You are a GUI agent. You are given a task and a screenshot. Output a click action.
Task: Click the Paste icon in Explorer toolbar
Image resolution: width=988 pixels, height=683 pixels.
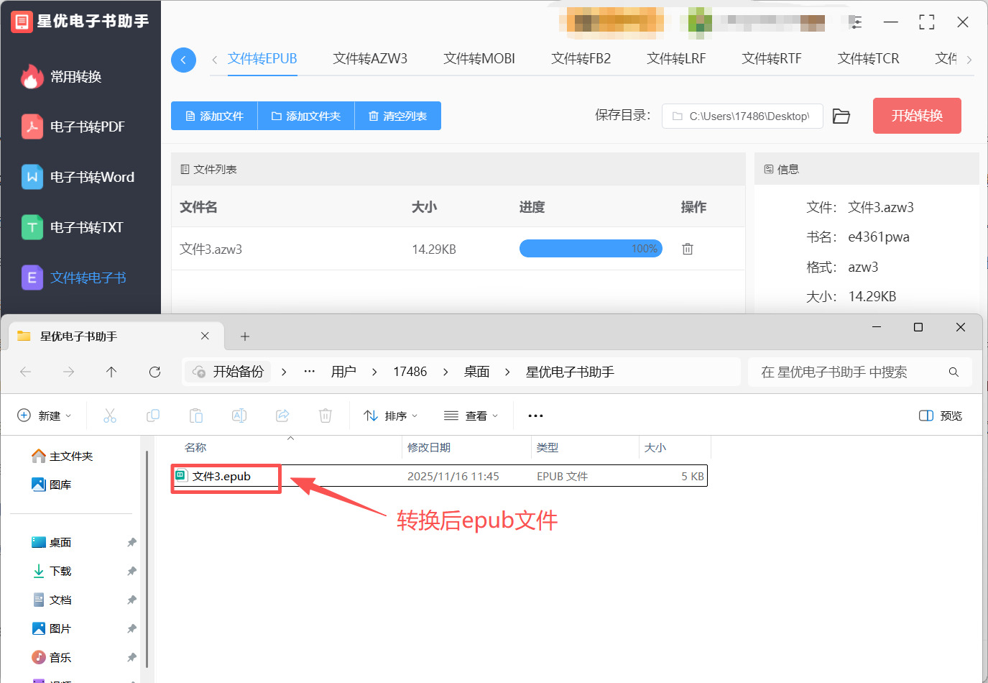[x=196, y=416]
